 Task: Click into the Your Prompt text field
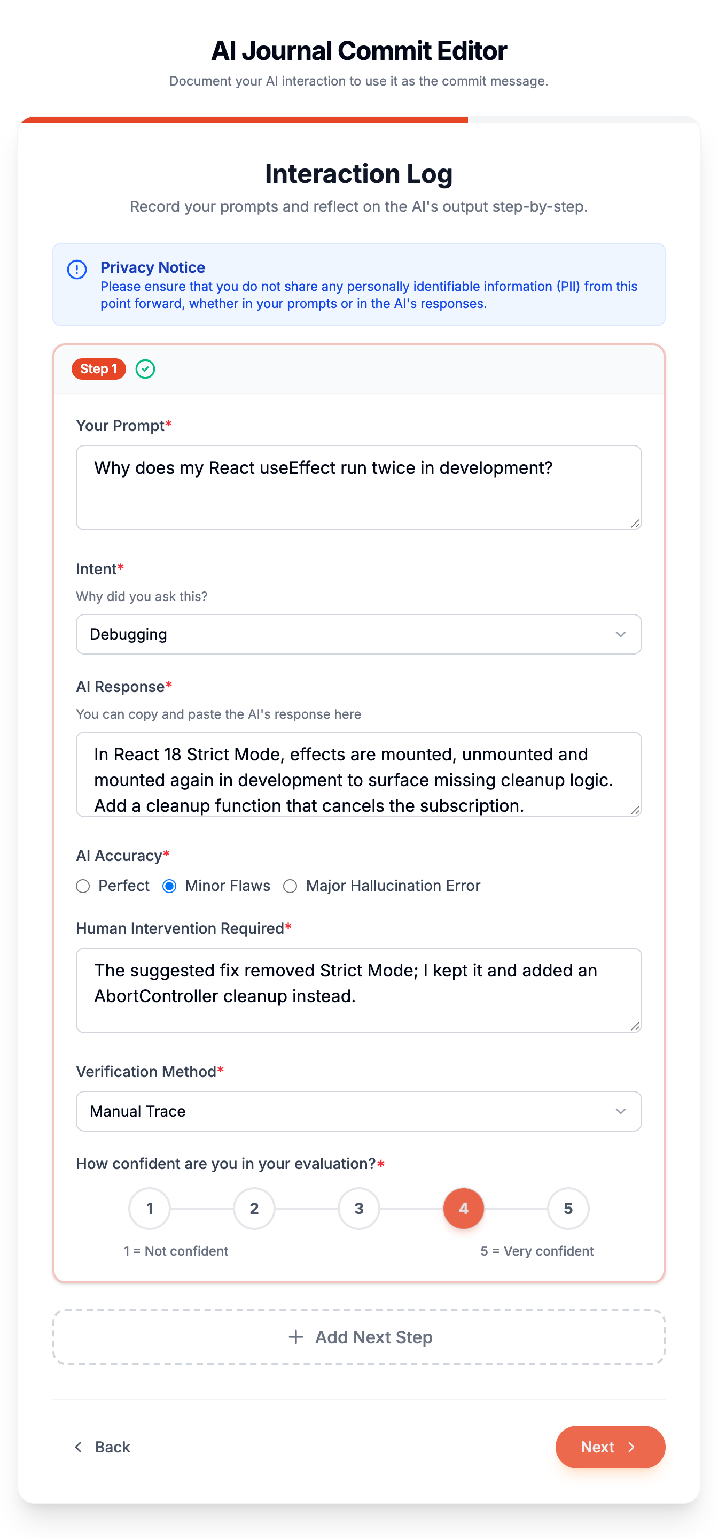(359, 487)
